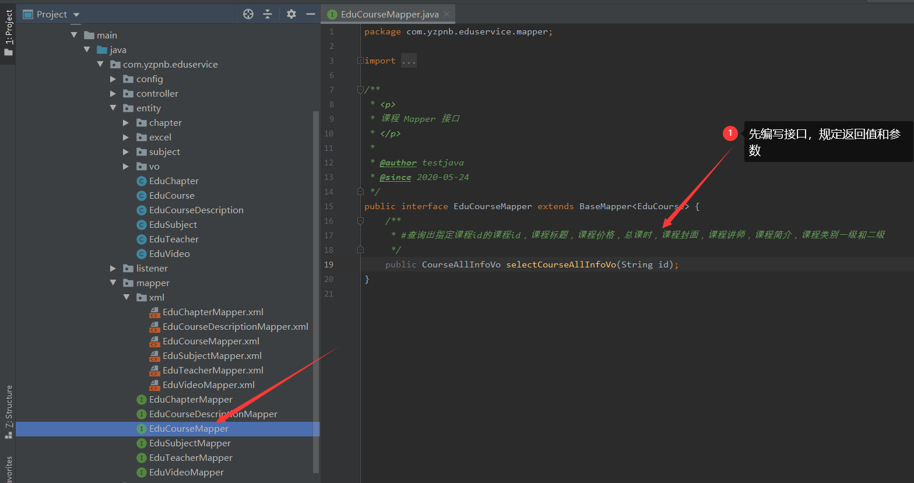Select EduChapterMapper.xml file
Screen dimensions: 914x483
213,312
